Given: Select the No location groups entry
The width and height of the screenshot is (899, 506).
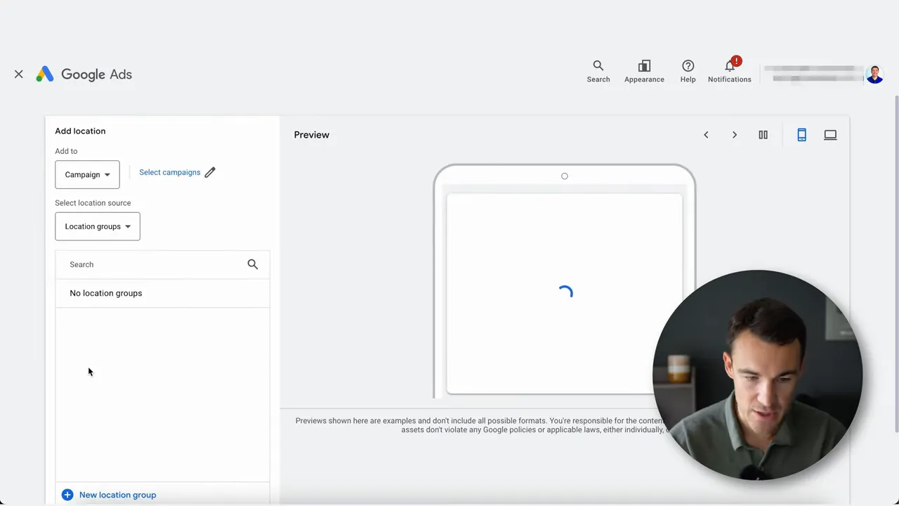Looking at the screenshot, I should click(x=105, y=293).
